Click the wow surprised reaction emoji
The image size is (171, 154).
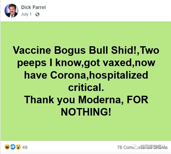(18, 147)
